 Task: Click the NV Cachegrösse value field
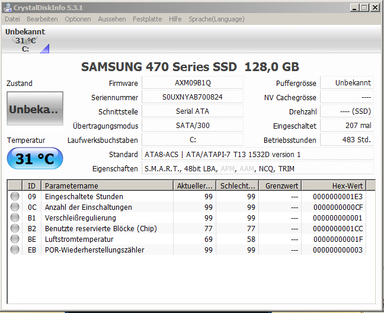point(347,97)
